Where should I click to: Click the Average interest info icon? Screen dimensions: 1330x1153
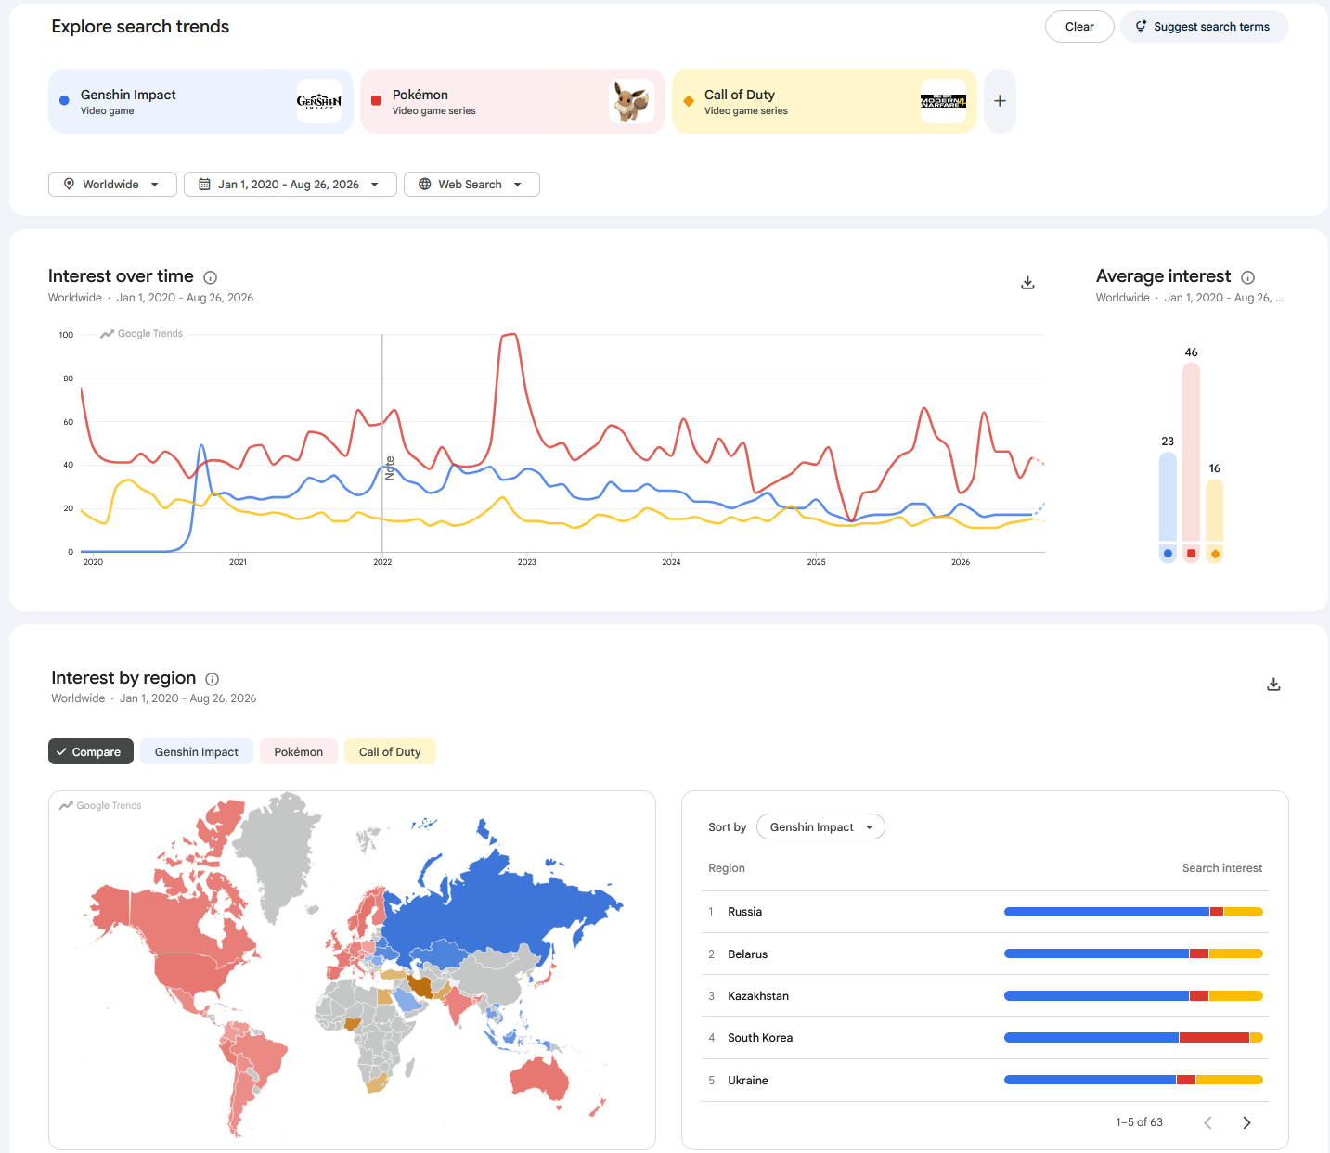(x=1248, y=277)
